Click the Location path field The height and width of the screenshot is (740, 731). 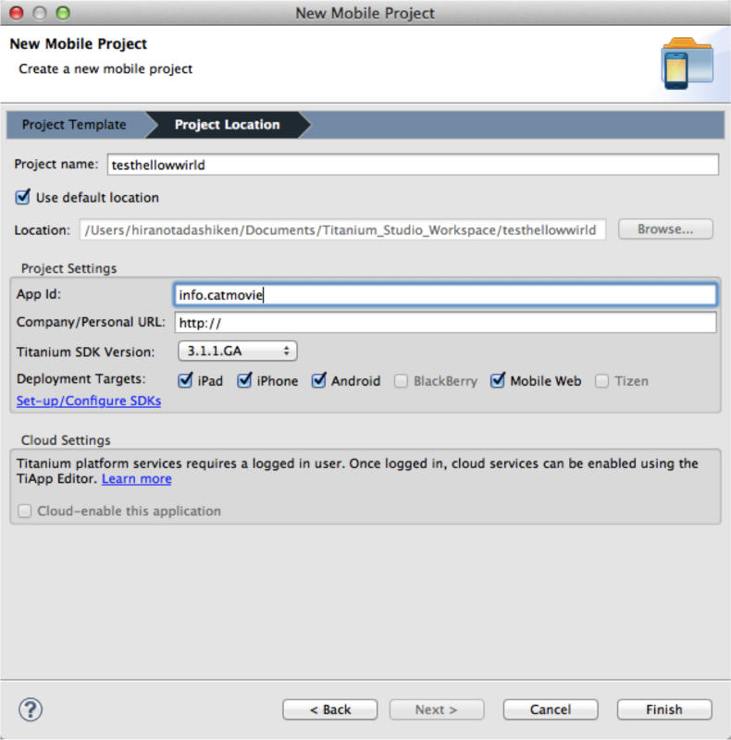coord(342,229)
